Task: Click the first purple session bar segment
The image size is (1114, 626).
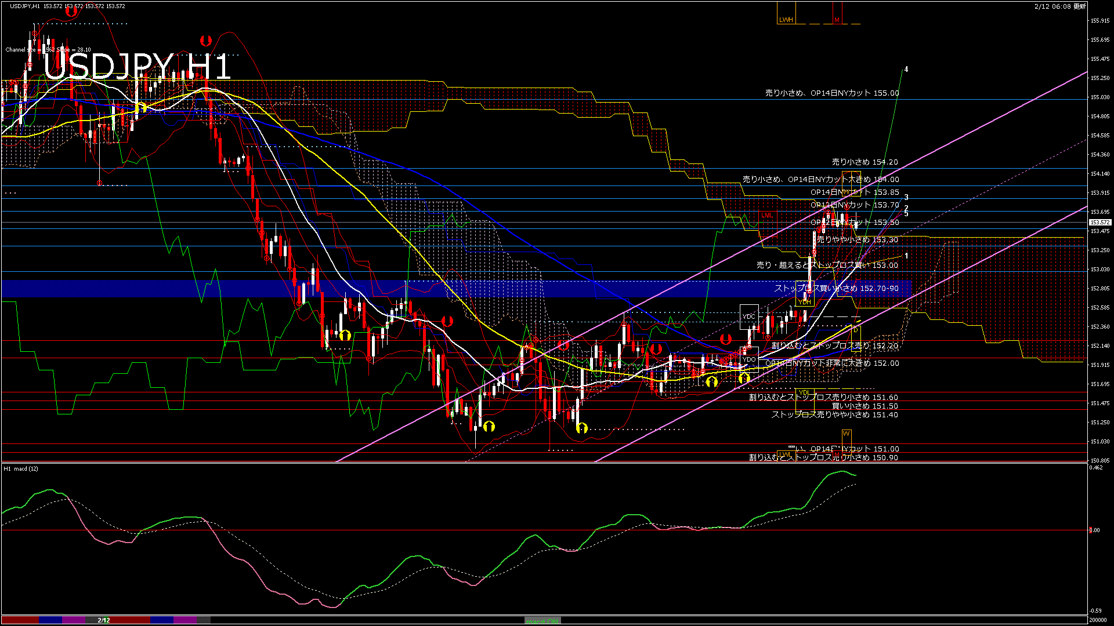Action: click(x=74, y=620)
